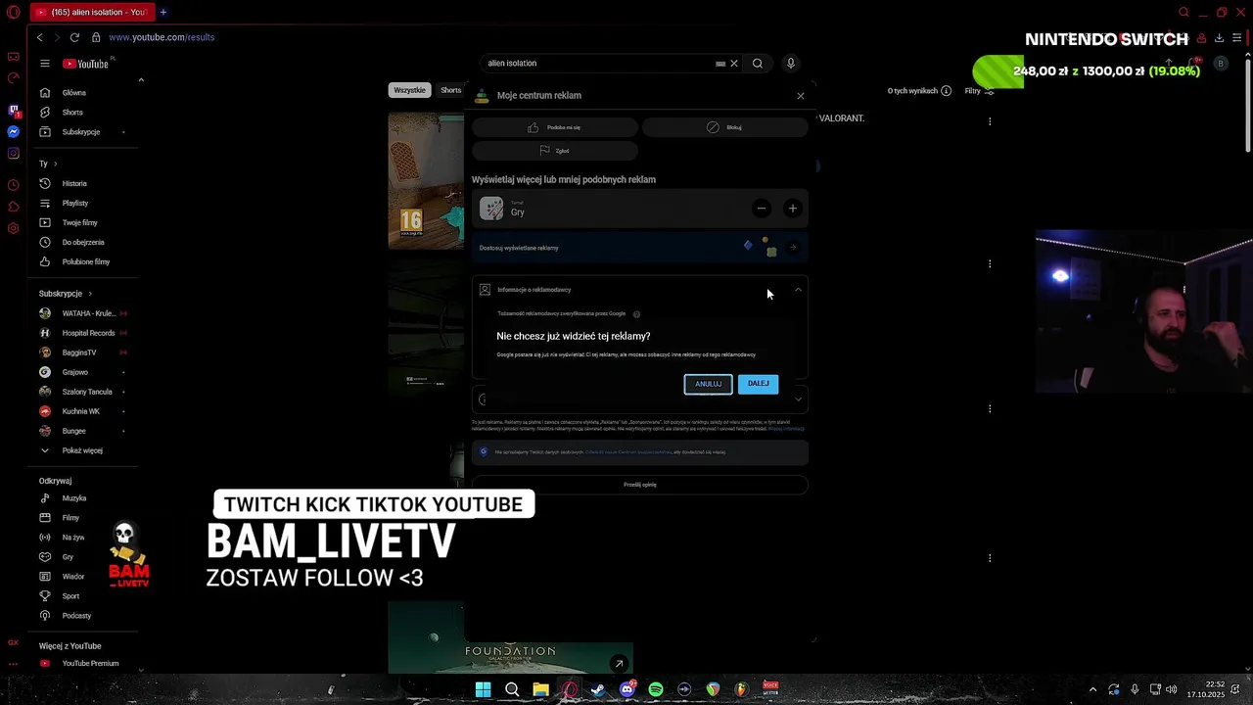Open Filmy in the Odkrywaj section
The image size is (1253, 705).
70,518
